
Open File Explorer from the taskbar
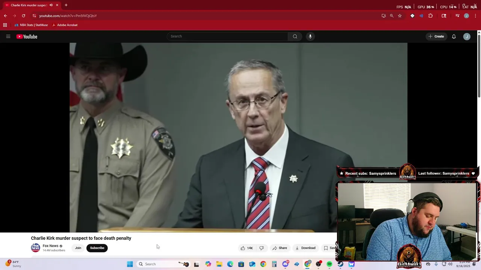pos(219,264)
